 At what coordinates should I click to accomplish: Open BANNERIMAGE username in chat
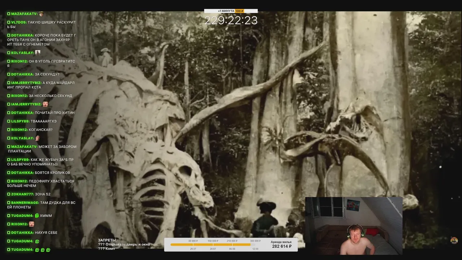[x=25, y=203]
